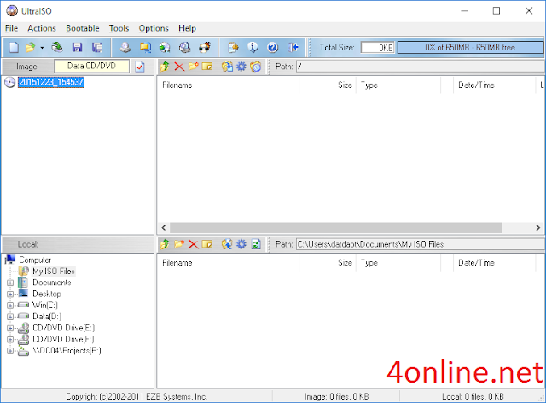
Task: Open the dropdown arrow beside the Open icon
Action: 42,48
